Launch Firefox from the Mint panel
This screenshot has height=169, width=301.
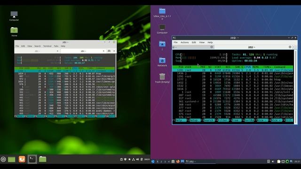pos(22,159)
